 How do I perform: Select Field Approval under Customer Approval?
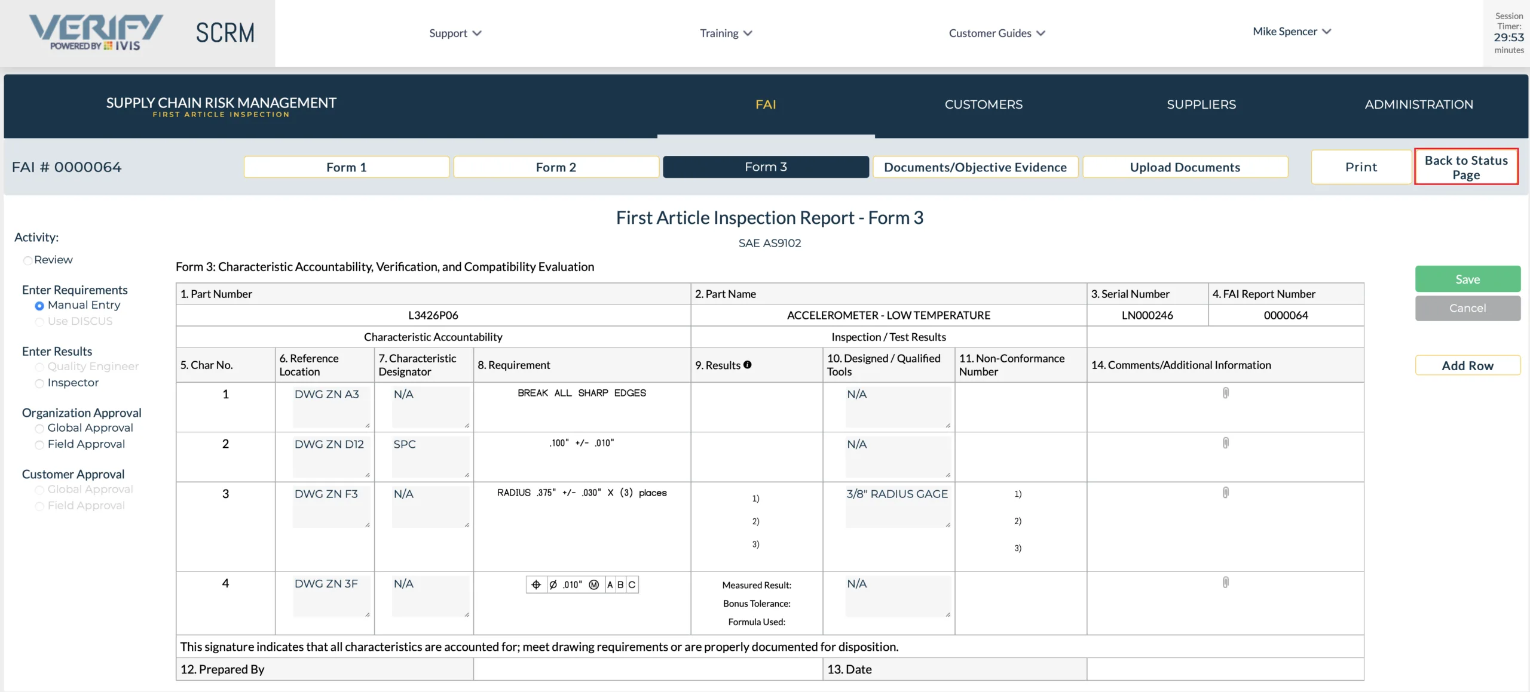[x=39, y=506]
